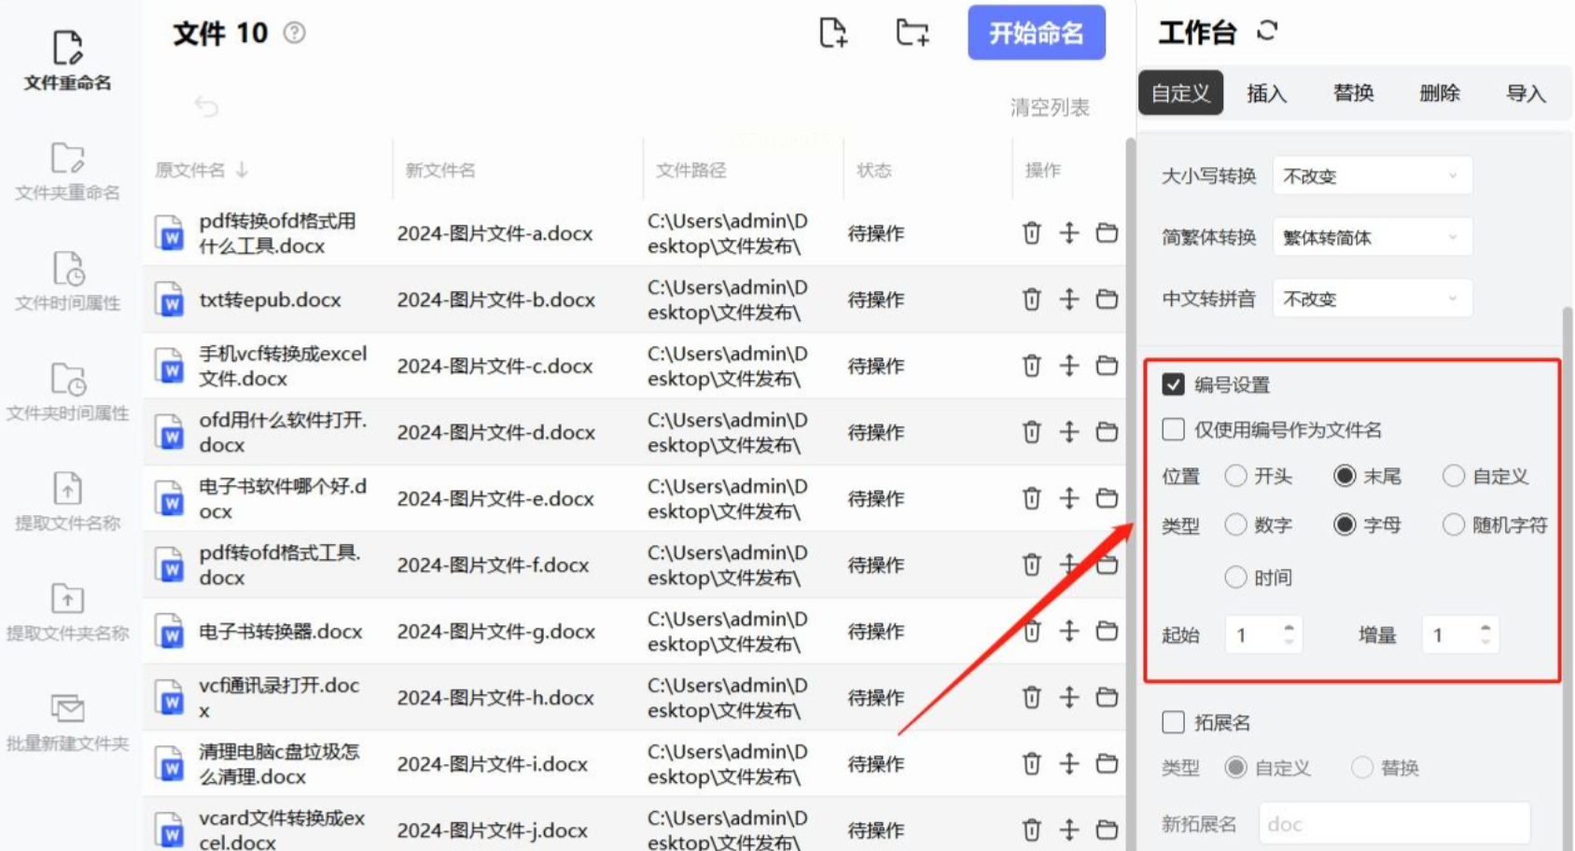
Task: Click the 文件路径 column header
Action: point(691,170)
